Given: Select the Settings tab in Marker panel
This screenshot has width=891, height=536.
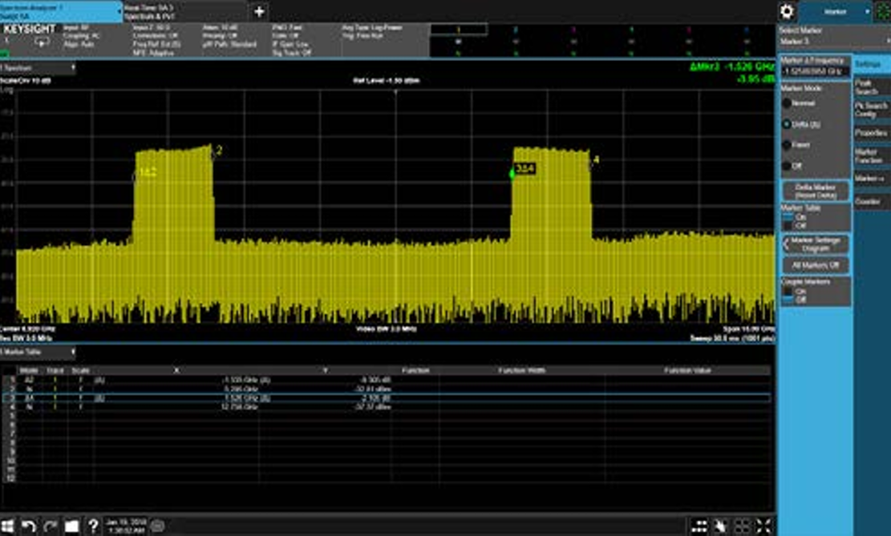Looking at the screenshot, I should 872,65.
